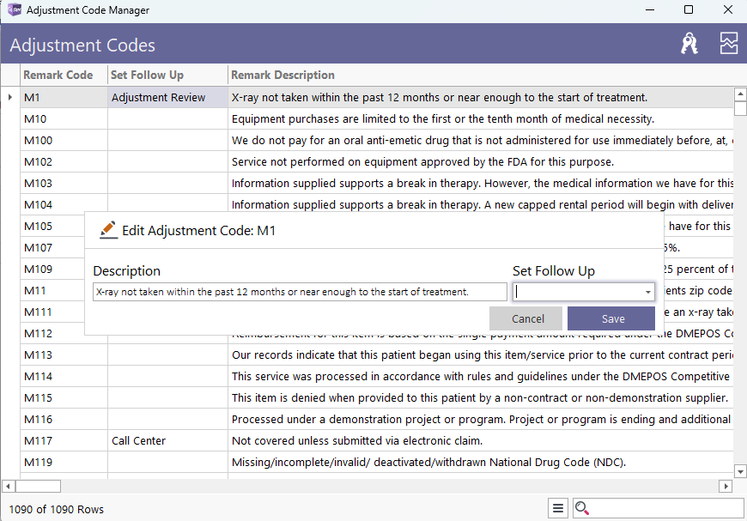
Task: Click the Description text field
Action: 300,293
